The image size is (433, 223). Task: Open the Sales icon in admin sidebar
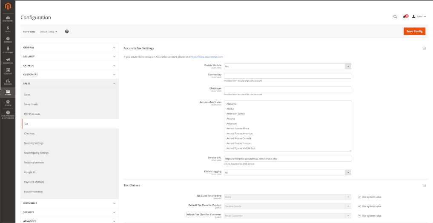click(x=8, y=29)
